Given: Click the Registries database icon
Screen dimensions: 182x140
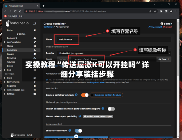Looking at the screenshot, I should tap(35, 86).
